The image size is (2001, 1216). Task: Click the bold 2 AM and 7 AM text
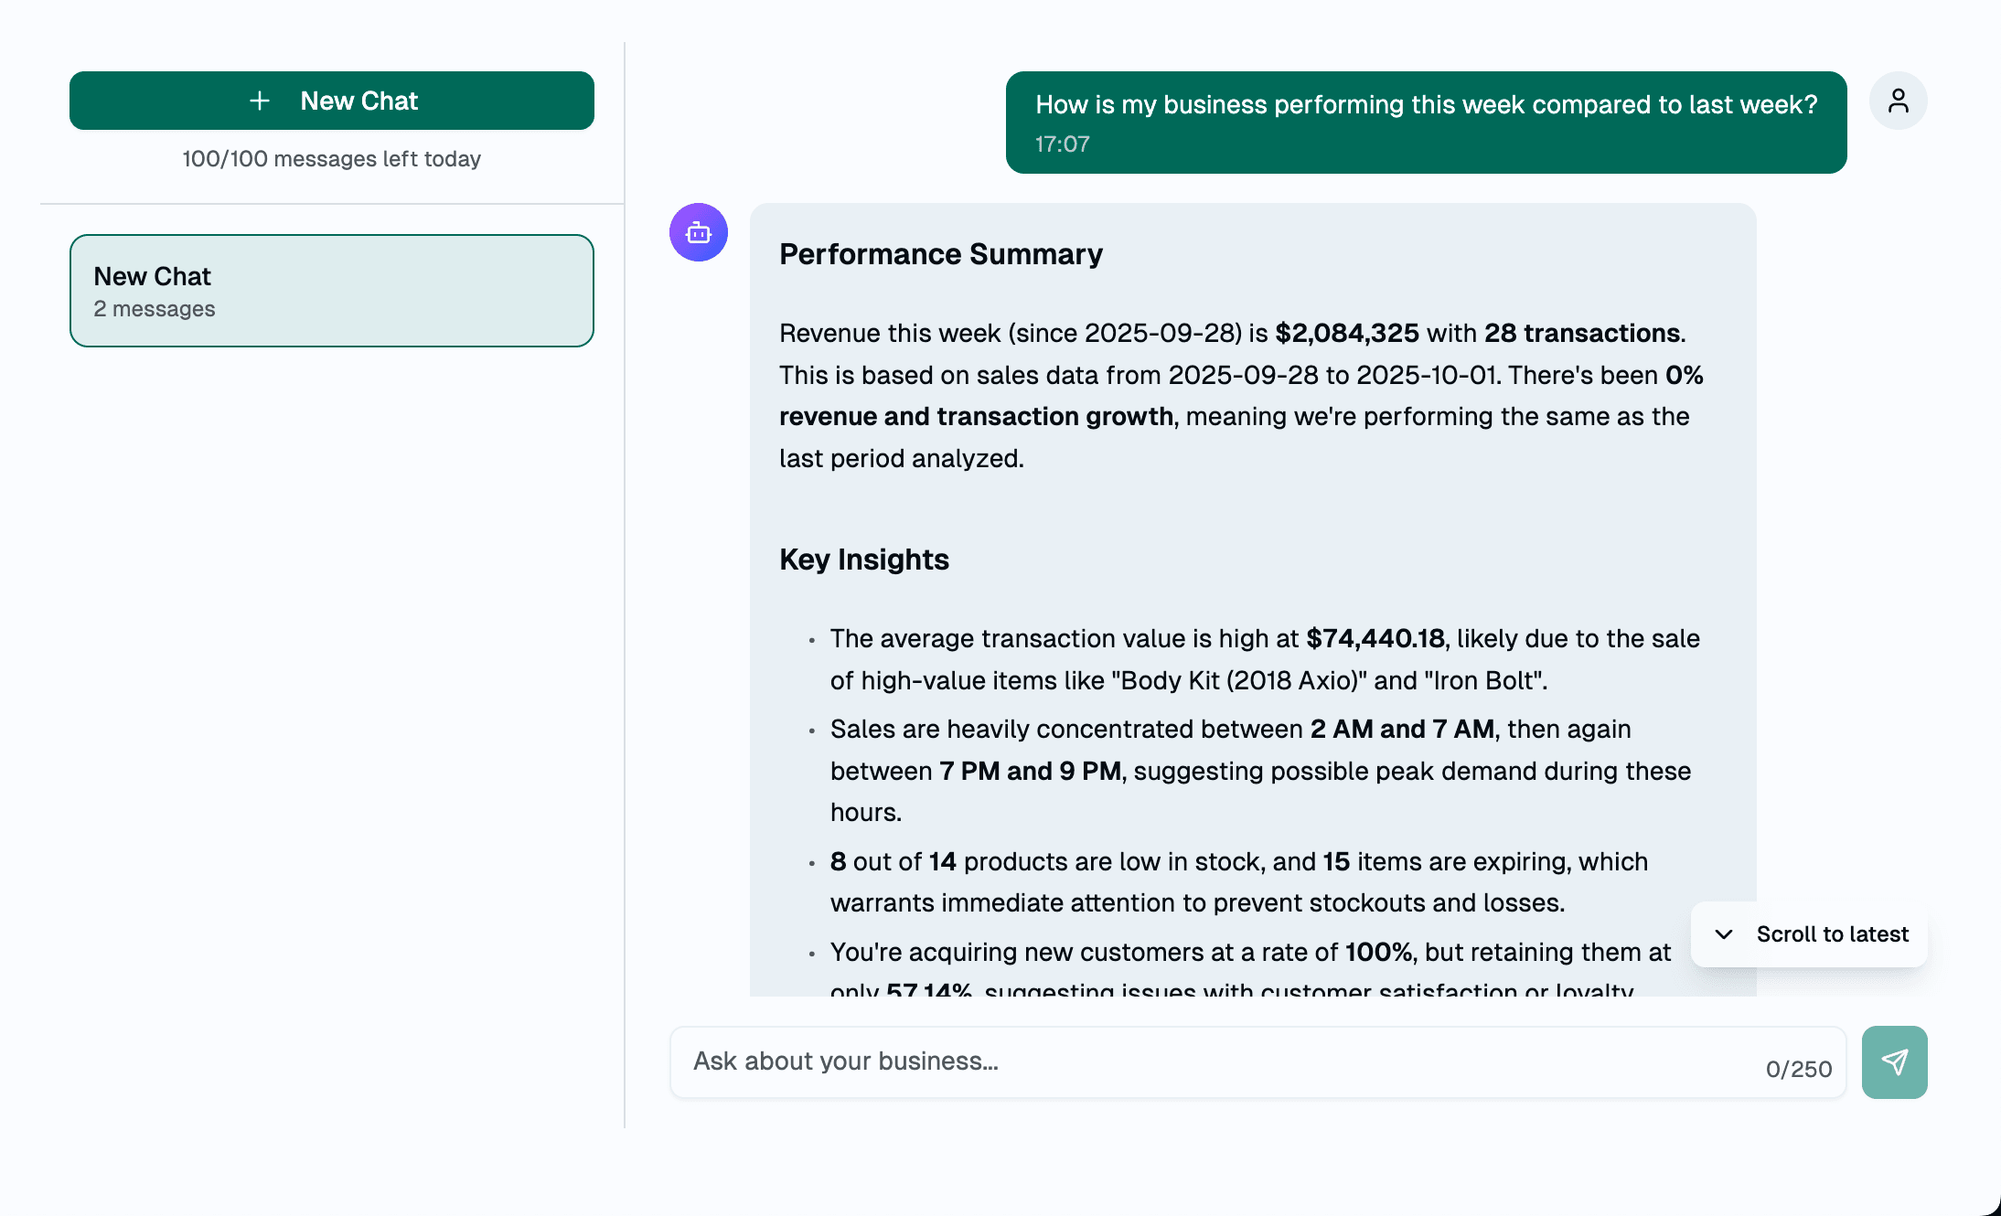(x=1402, y=729)
